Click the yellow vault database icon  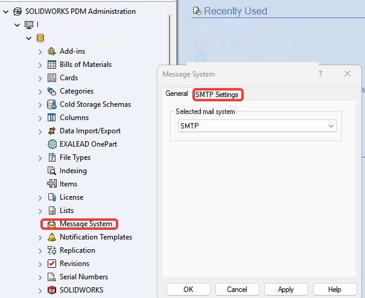(40, 38)
